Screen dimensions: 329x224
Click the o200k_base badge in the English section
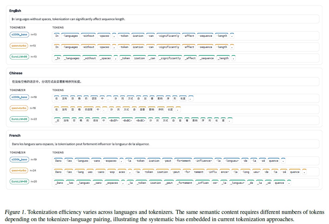[x=19, y=34]
